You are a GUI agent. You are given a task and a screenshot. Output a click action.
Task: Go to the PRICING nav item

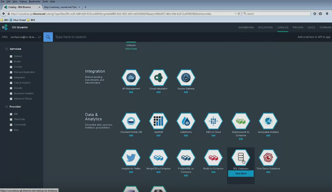[x=298, y=27]
